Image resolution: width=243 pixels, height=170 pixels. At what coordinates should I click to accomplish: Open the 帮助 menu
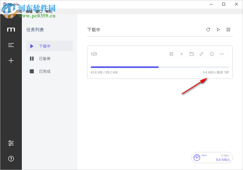tap(49, 11)
